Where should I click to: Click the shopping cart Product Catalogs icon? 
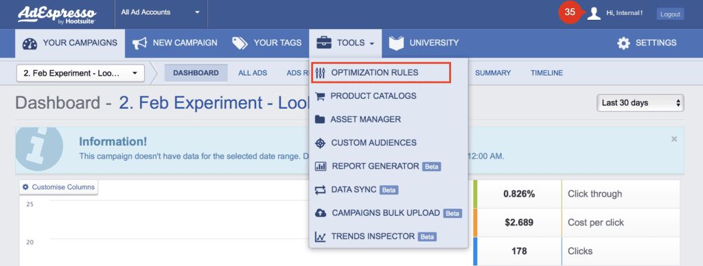(x=320, y=96)
